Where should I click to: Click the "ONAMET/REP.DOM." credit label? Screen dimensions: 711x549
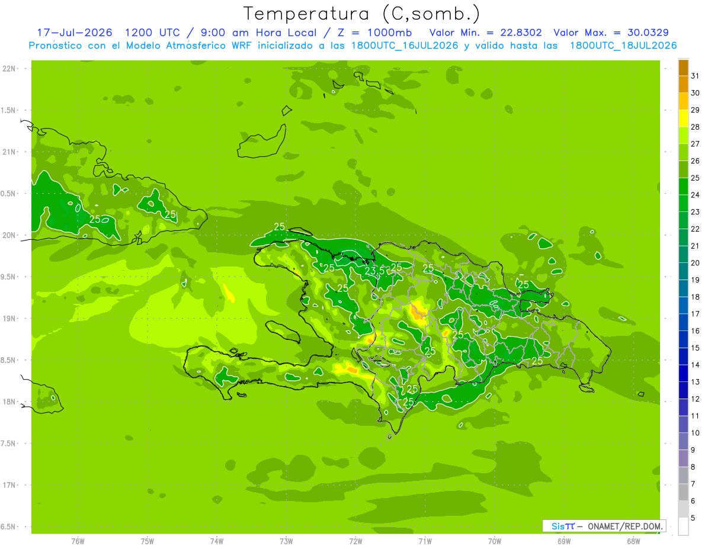[x=624, y=526]
